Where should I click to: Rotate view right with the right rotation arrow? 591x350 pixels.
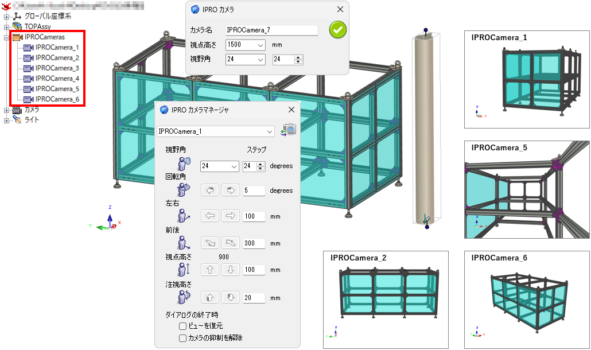[x=230, y=190]
